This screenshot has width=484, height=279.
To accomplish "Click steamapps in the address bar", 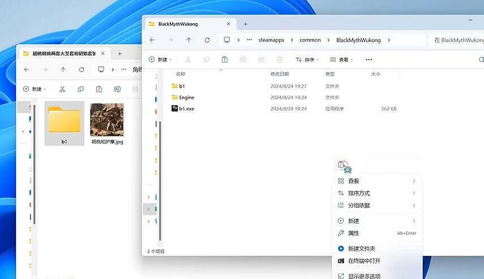I will pos(271,40).
